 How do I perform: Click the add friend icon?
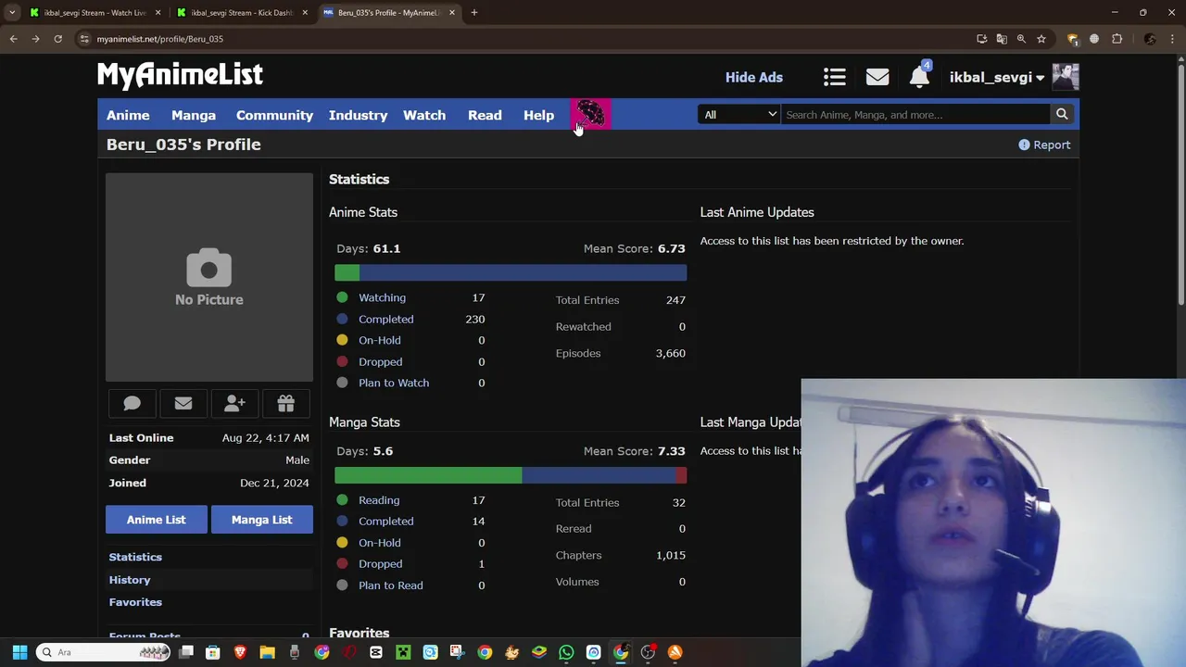pos(234,403)
